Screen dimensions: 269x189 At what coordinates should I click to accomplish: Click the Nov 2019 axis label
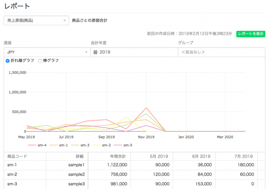[x=146, y=137]
